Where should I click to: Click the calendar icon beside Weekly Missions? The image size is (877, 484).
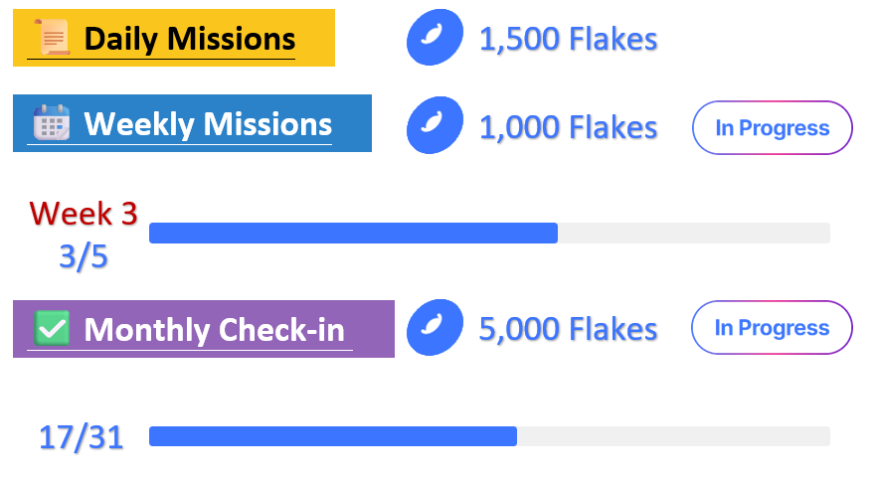pos(52,122)
